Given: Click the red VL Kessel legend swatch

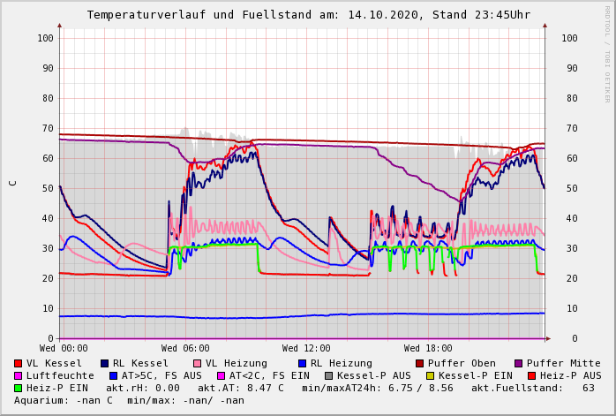Looking at the screenshot, I should pyautogui.click(x=19, y=363).
